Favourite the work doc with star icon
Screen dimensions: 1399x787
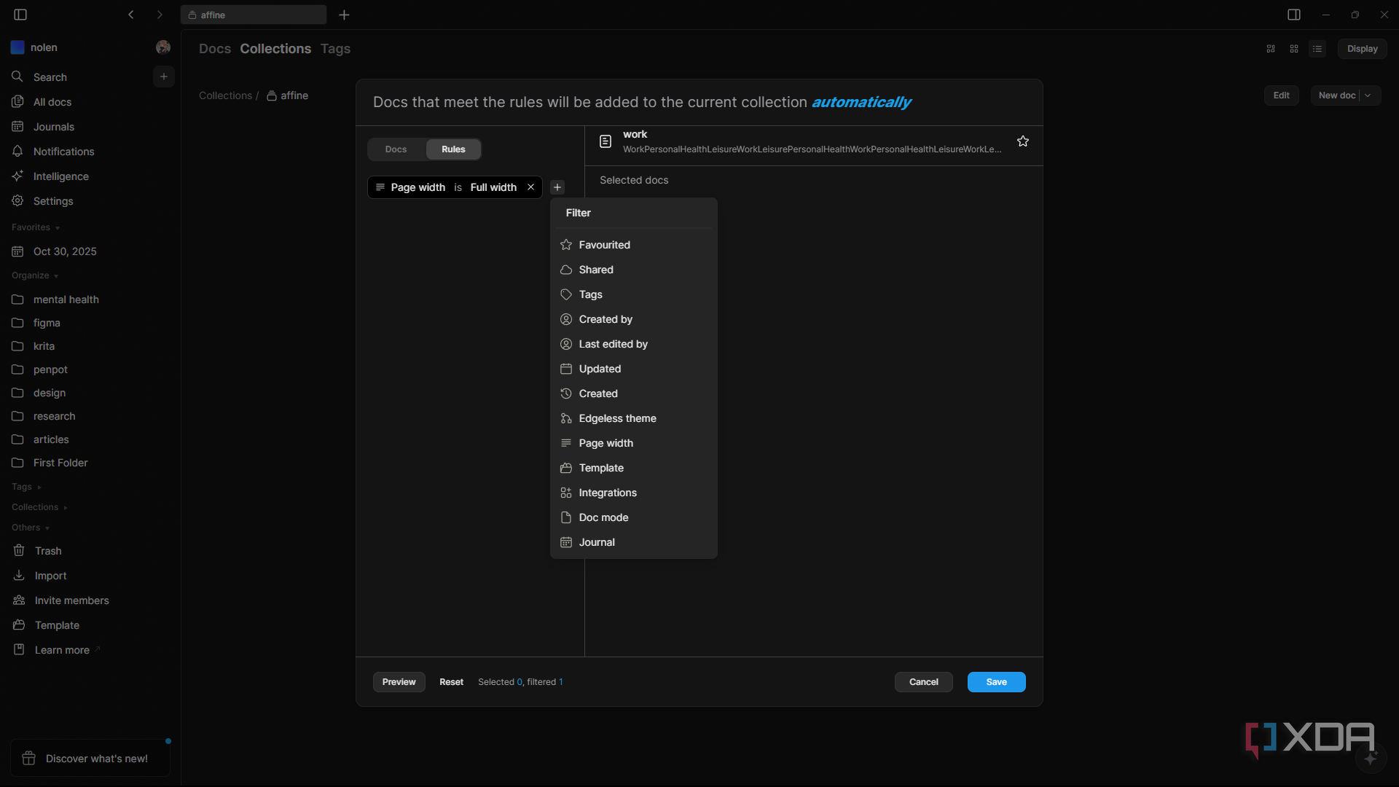[x=1023, y=141]
